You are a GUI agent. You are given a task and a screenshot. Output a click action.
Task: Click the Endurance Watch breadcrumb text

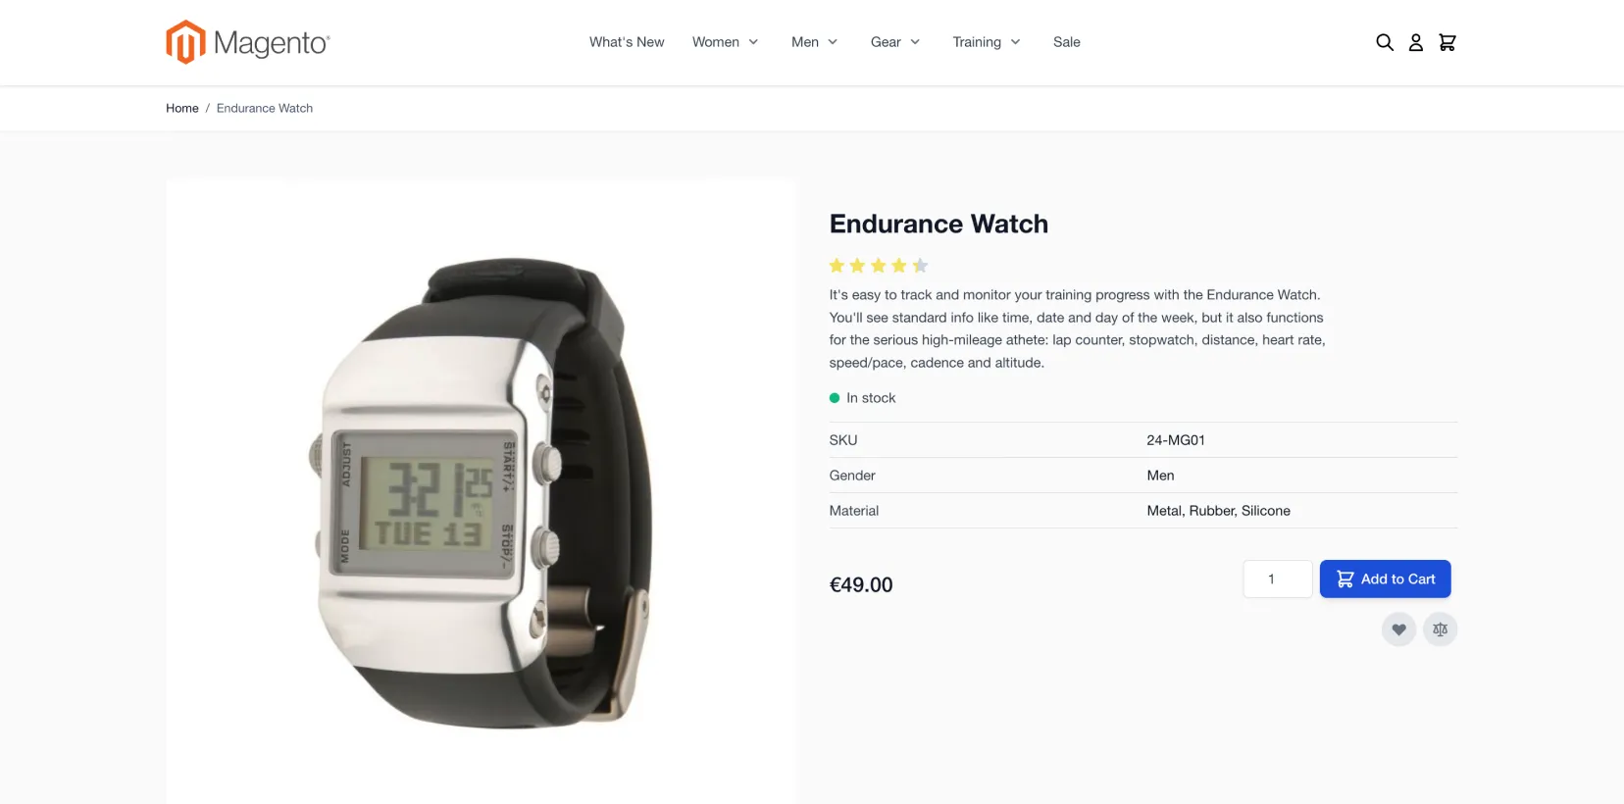[265, 108]
